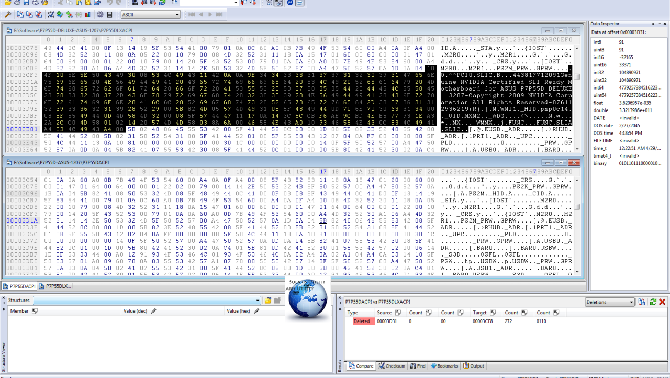670x378 pixels.
Task: Close the Data Inspector panel
Action: [x=664, y=24]
